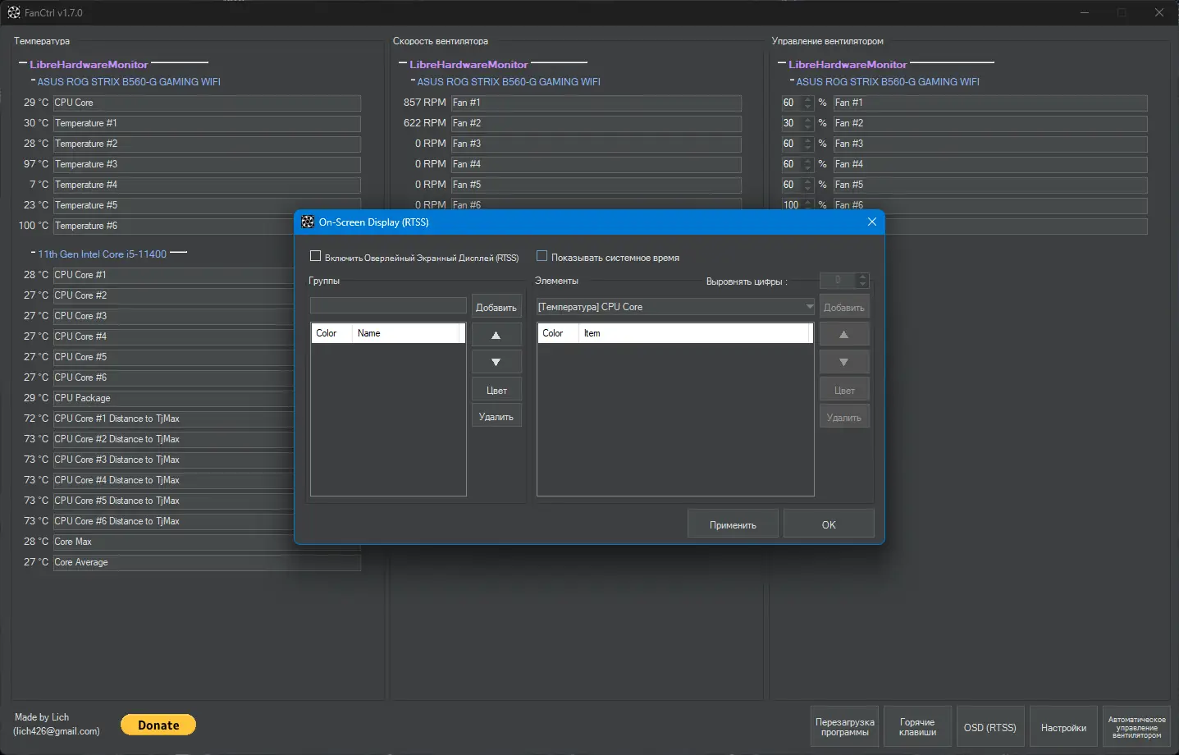The image size is (1179, 755).
Task: Open the [Температура] CPU Core dropdown
Action: pyautogui.click(x=675, y=307)
